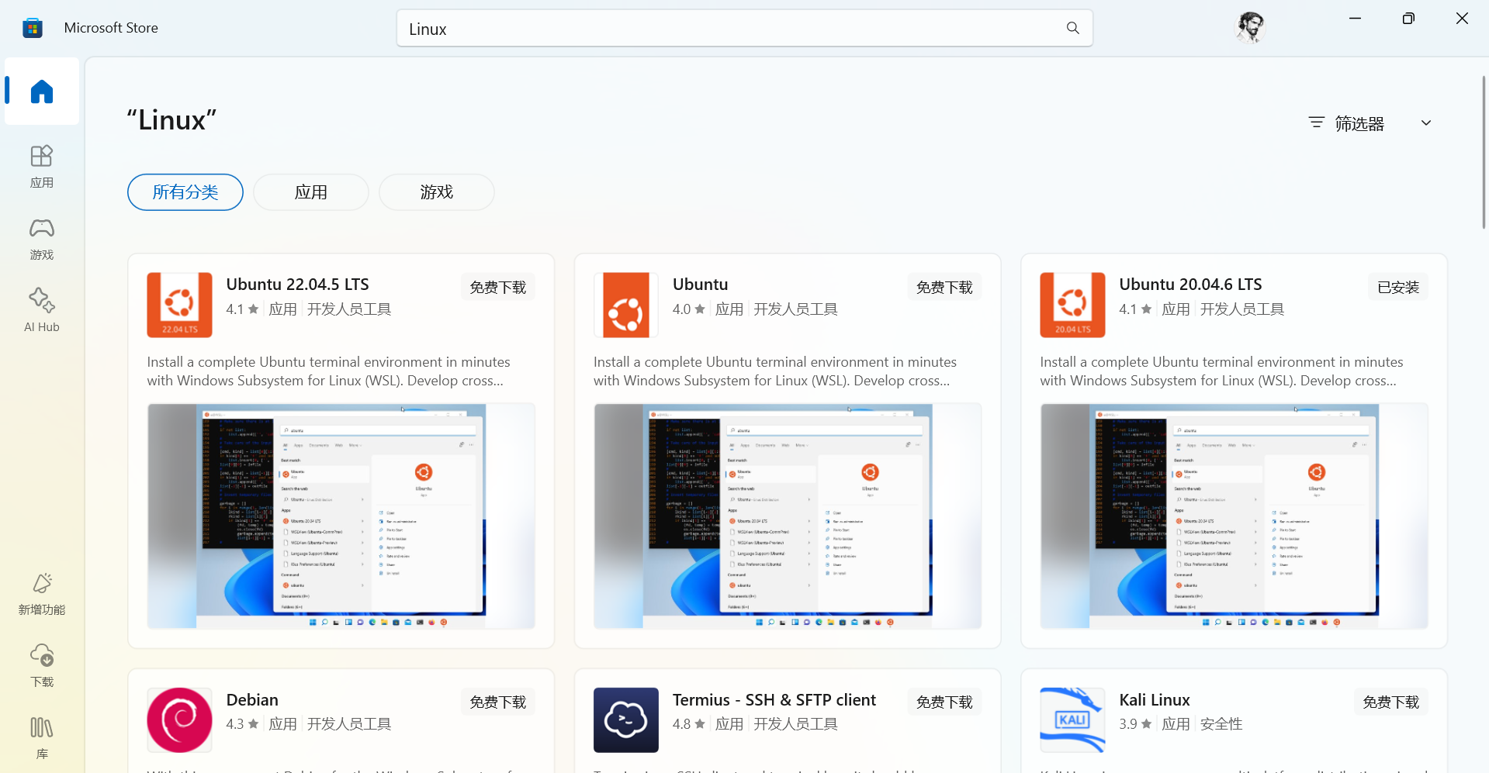Select the 所有分类 category tab
The height and width of the screenshot is (773, 1489).
click(x=185, y=192)
